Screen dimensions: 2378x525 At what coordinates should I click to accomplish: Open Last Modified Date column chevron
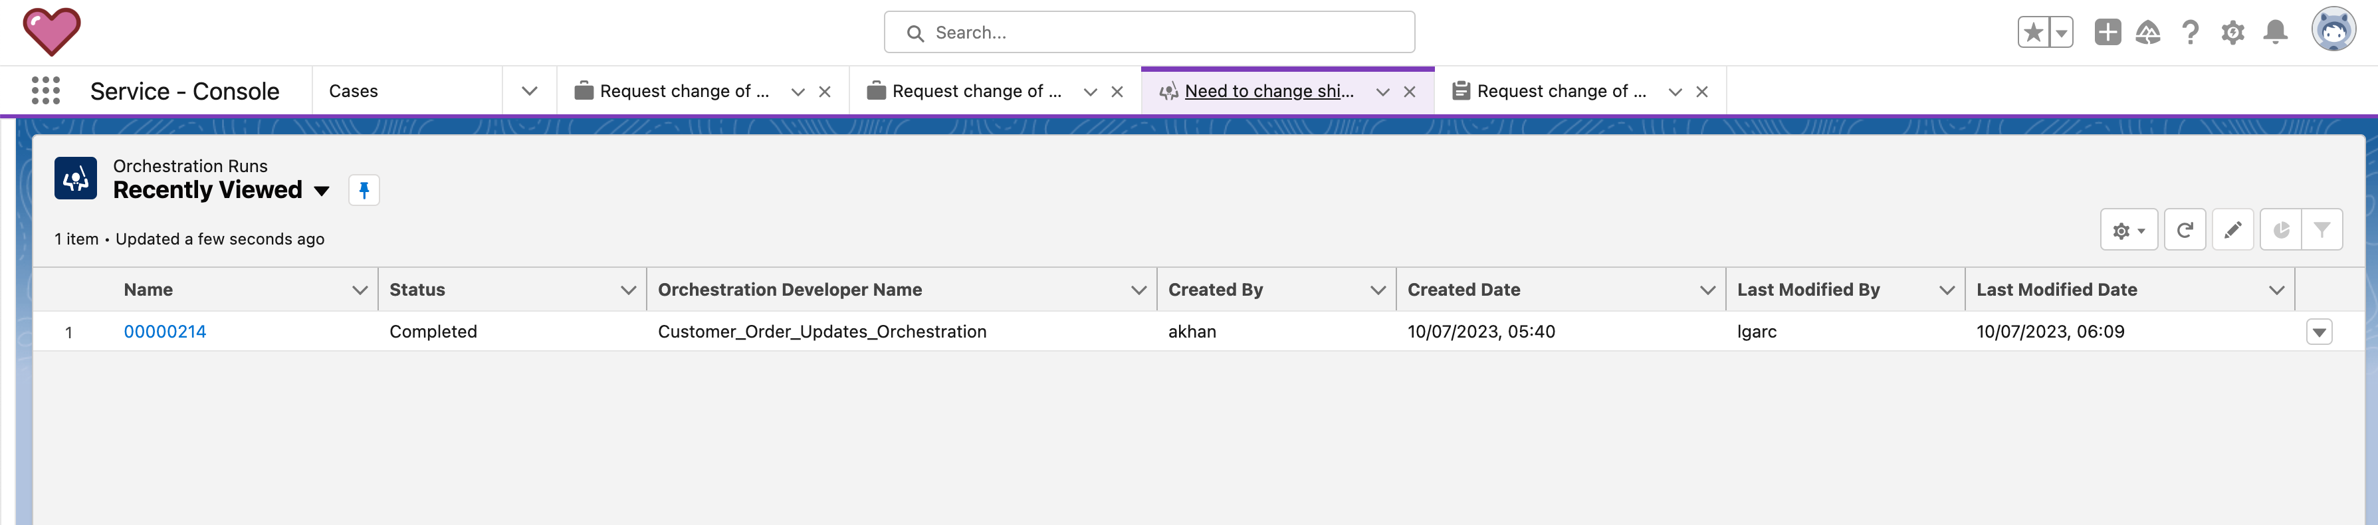(2276, 290)
